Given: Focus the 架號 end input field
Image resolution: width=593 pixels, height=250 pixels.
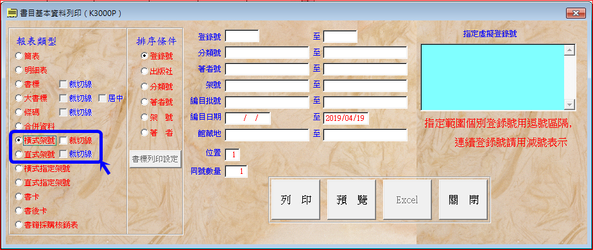Looking at the screenshot, I should coord(365,86).
